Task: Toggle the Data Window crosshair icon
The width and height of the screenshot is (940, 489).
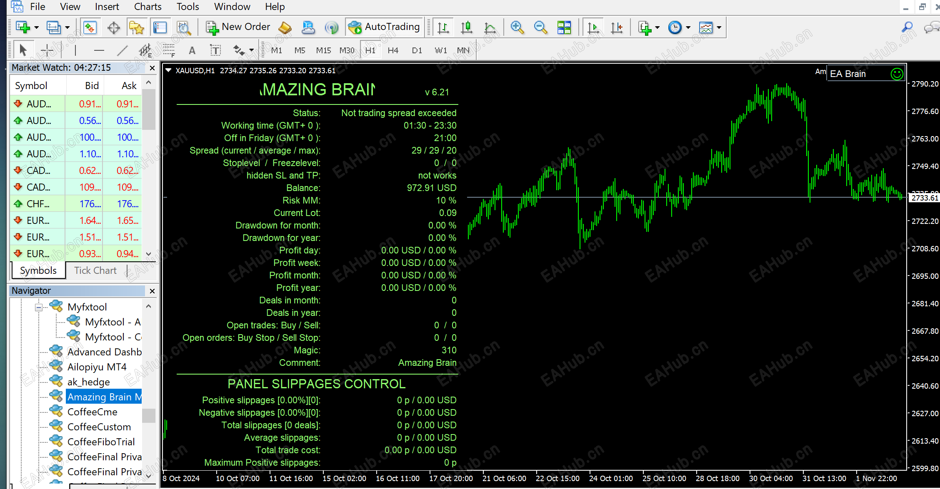Action: 113,27
